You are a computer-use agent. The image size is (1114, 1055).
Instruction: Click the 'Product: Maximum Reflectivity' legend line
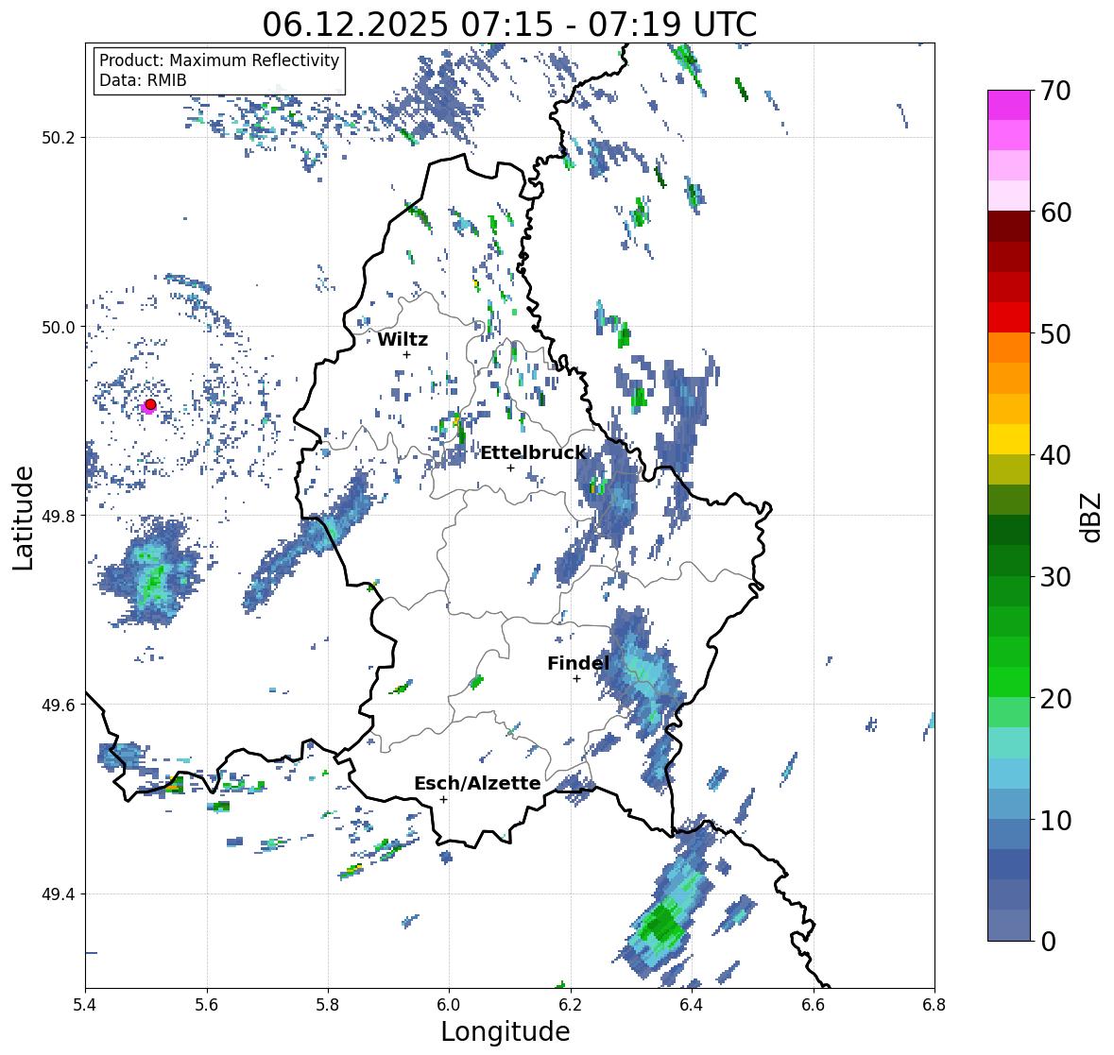(219, 60)
